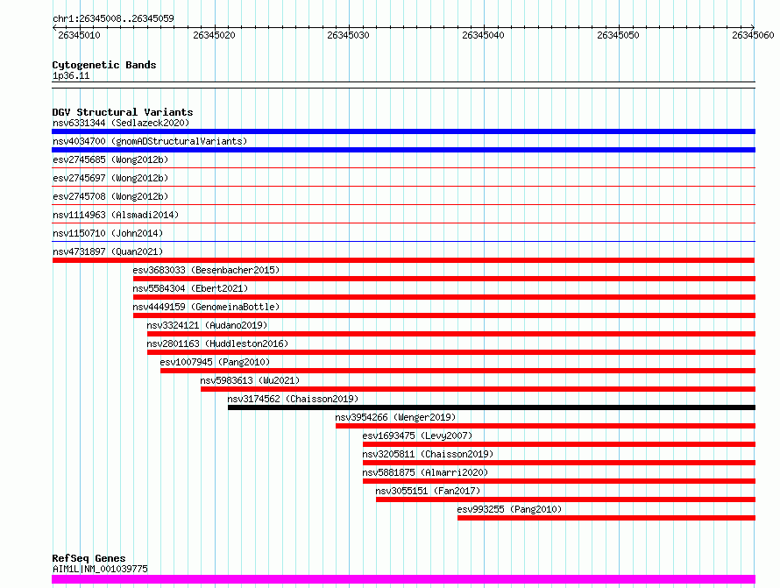Click red bar under esv993255 (Pang2010)
Viewport: 780px width, 588px height.
pyautogui.click(x=606, y=518)
